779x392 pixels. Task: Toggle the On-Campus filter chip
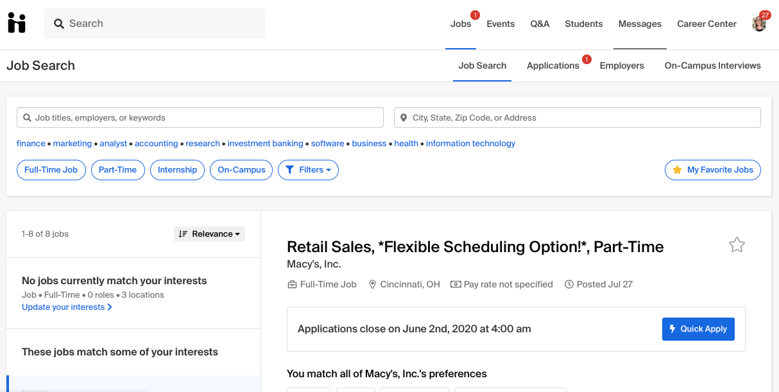pos(241,170)
